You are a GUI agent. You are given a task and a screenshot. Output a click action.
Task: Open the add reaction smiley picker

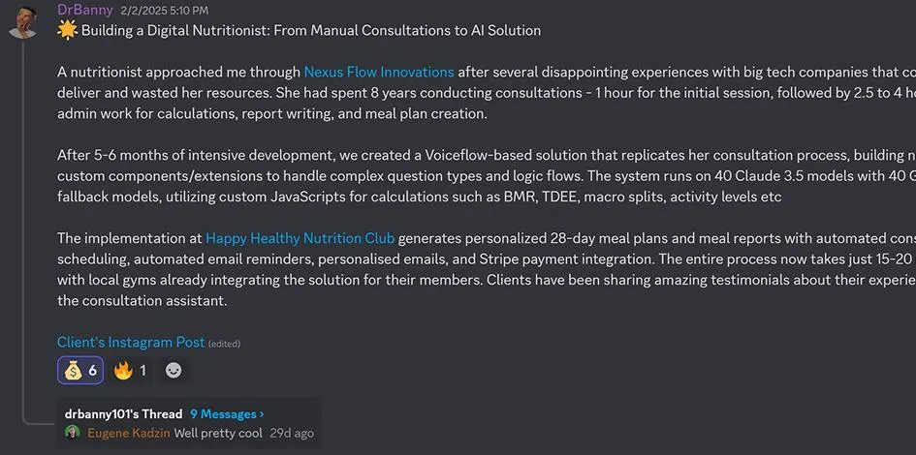point(174,370)
